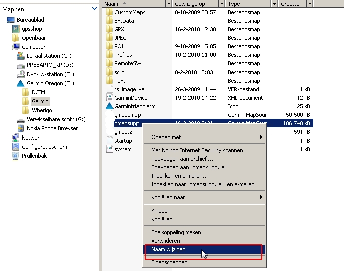
Task: Click the Nokia Phone Browser icon
Action: coord(21,128)
